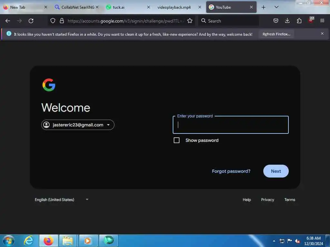Viewport: 330px width, 247px height.
Task: Click the site security padlock icon
Action: tap(62, 21)
